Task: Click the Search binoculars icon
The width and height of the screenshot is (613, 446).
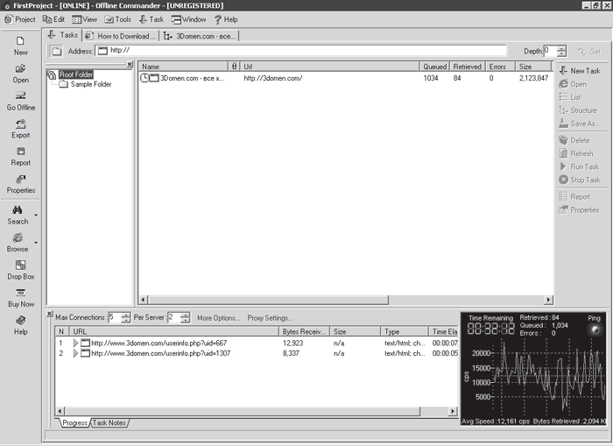Action: (18, 210)
